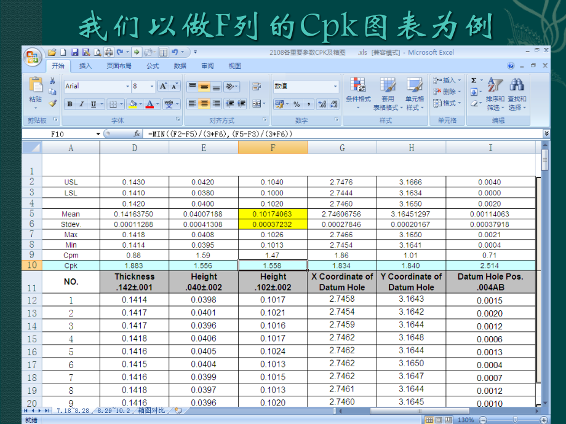The height and width of the screenshot is (424, 566).
Task: Increase font size with the large A icon
Action: (x=163, y=86)
